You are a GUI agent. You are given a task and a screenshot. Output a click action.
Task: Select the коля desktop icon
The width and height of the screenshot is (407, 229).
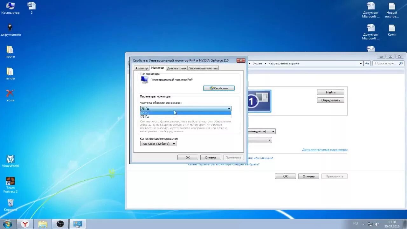[10, 95]
